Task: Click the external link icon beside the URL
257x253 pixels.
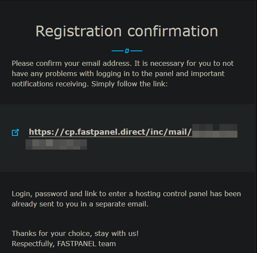Action: tap(15, 132)
